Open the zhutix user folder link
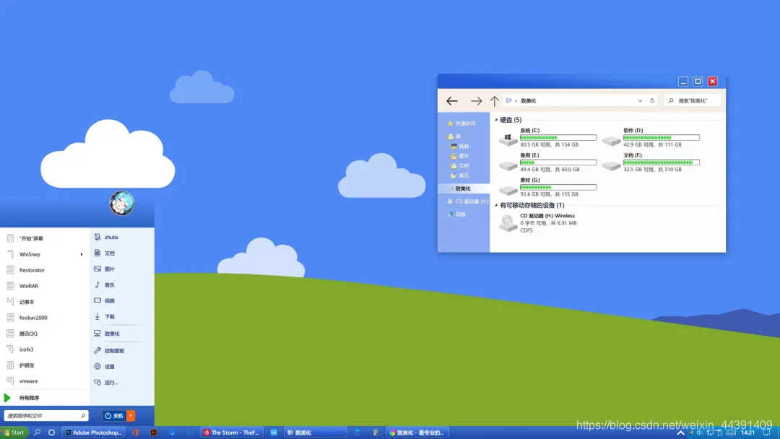This screenshot has width=780, height=439. point(111,237)
